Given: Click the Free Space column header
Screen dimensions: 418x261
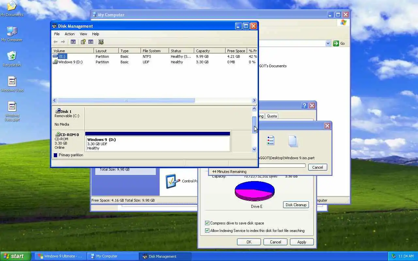Looking at the screenshot, I should tap(236, 51).
